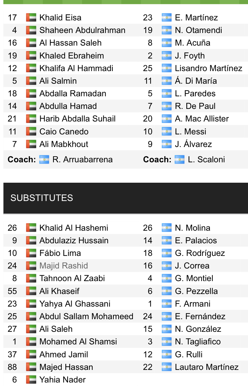Click the Argentina flag beside coach L. Scaloni
The height and width of the screenshot is (390, 248).
[180, 159]
